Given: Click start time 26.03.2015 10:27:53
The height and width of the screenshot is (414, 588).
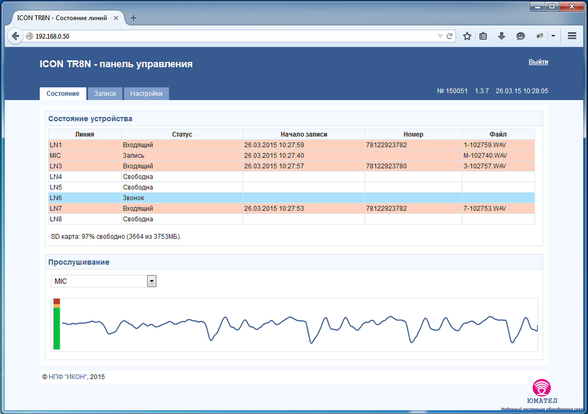Looking at the screenshot, I should [x=274, y=208].
